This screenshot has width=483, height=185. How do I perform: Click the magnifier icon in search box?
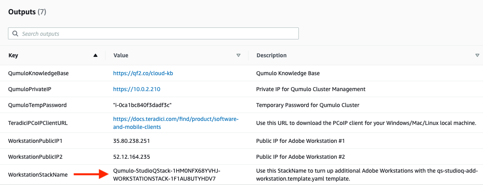[x=15, y=34]
